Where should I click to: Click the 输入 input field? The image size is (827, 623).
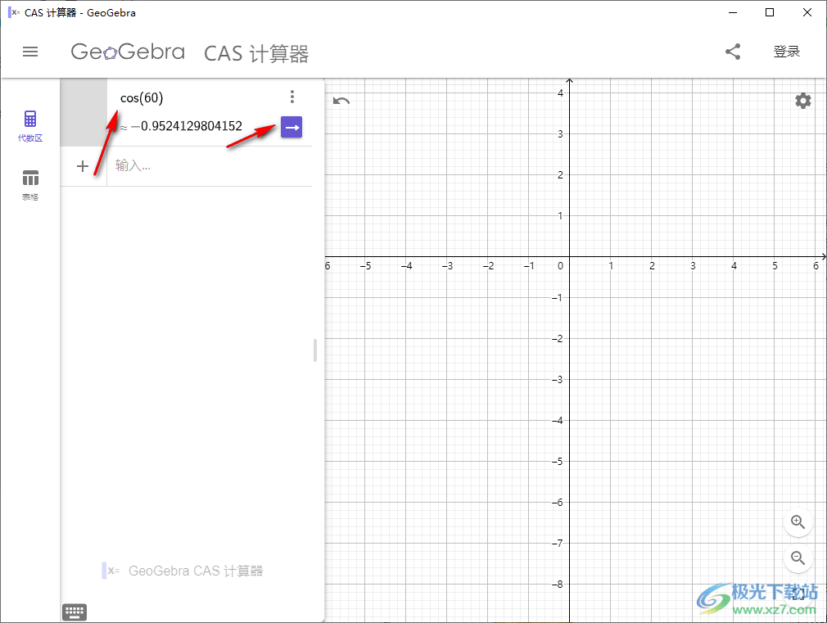pos(164,165)
